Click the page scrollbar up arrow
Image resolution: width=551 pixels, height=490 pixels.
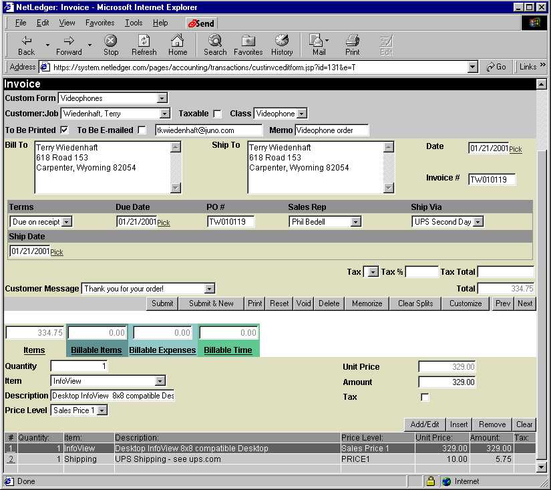(541, 84)
